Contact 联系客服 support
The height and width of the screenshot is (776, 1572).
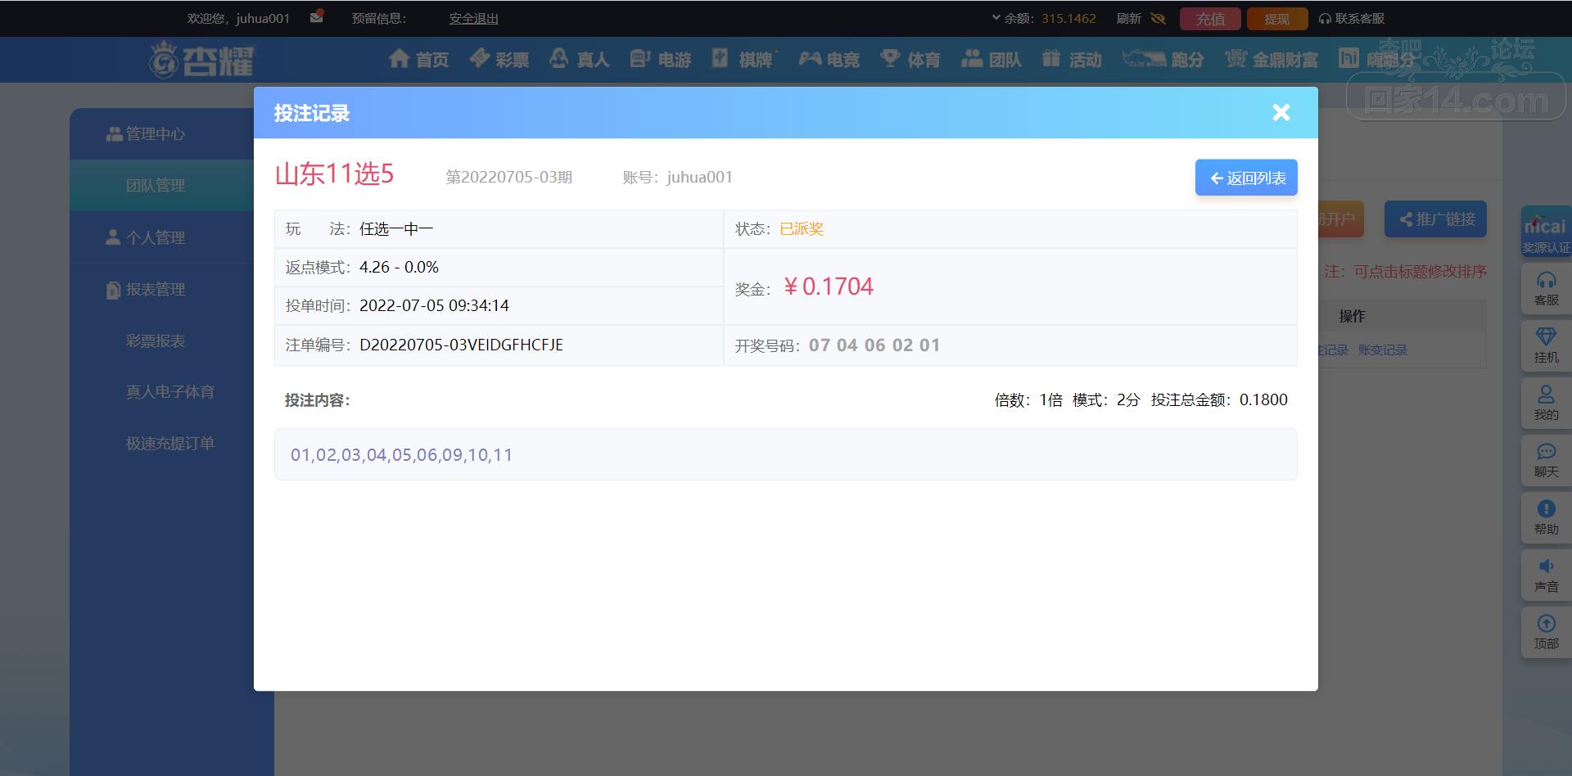(x=1352, y=18)
